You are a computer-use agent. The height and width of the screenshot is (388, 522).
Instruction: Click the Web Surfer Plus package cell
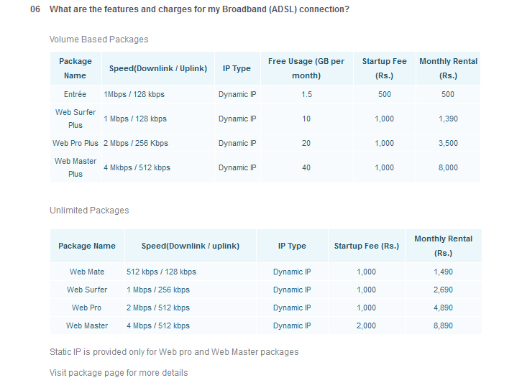pyautogui.click(x=75, y=119)
